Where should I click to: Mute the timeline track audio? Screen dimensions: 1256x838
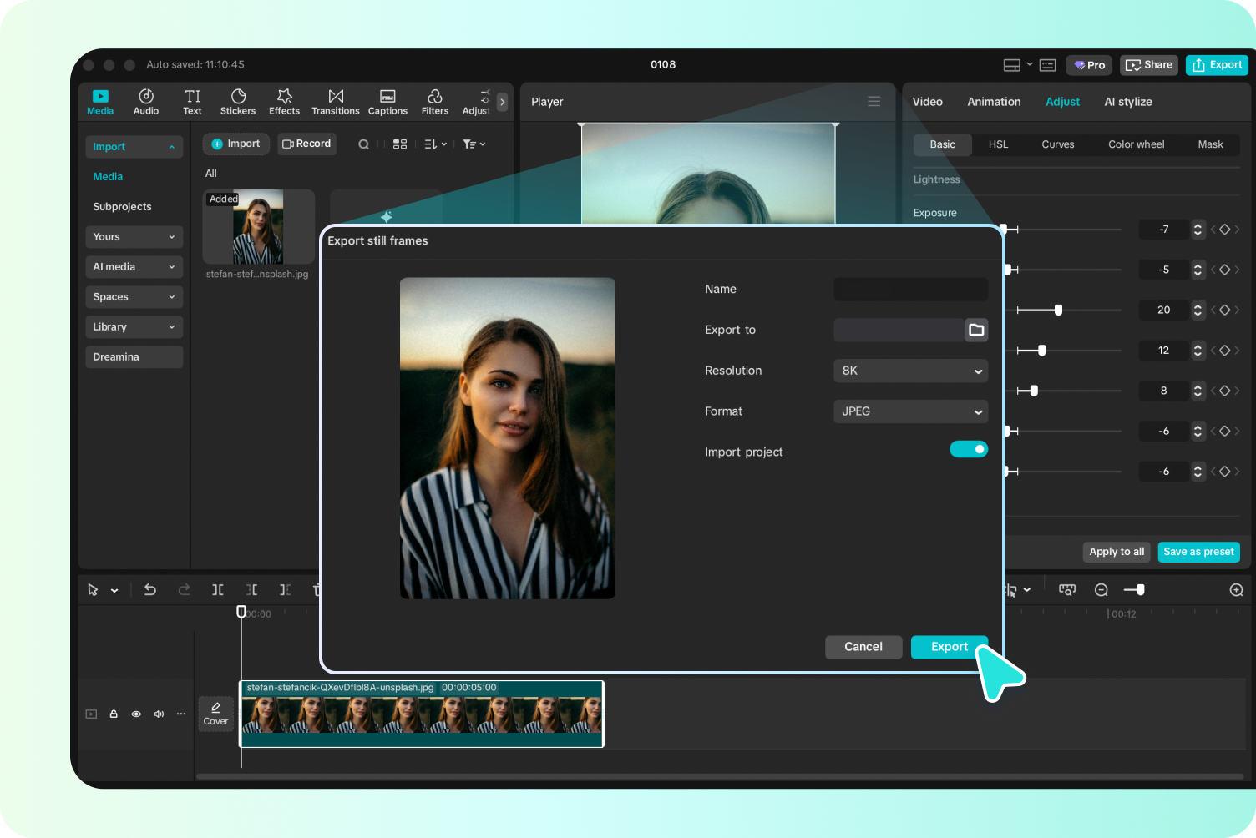pos(159,714)
